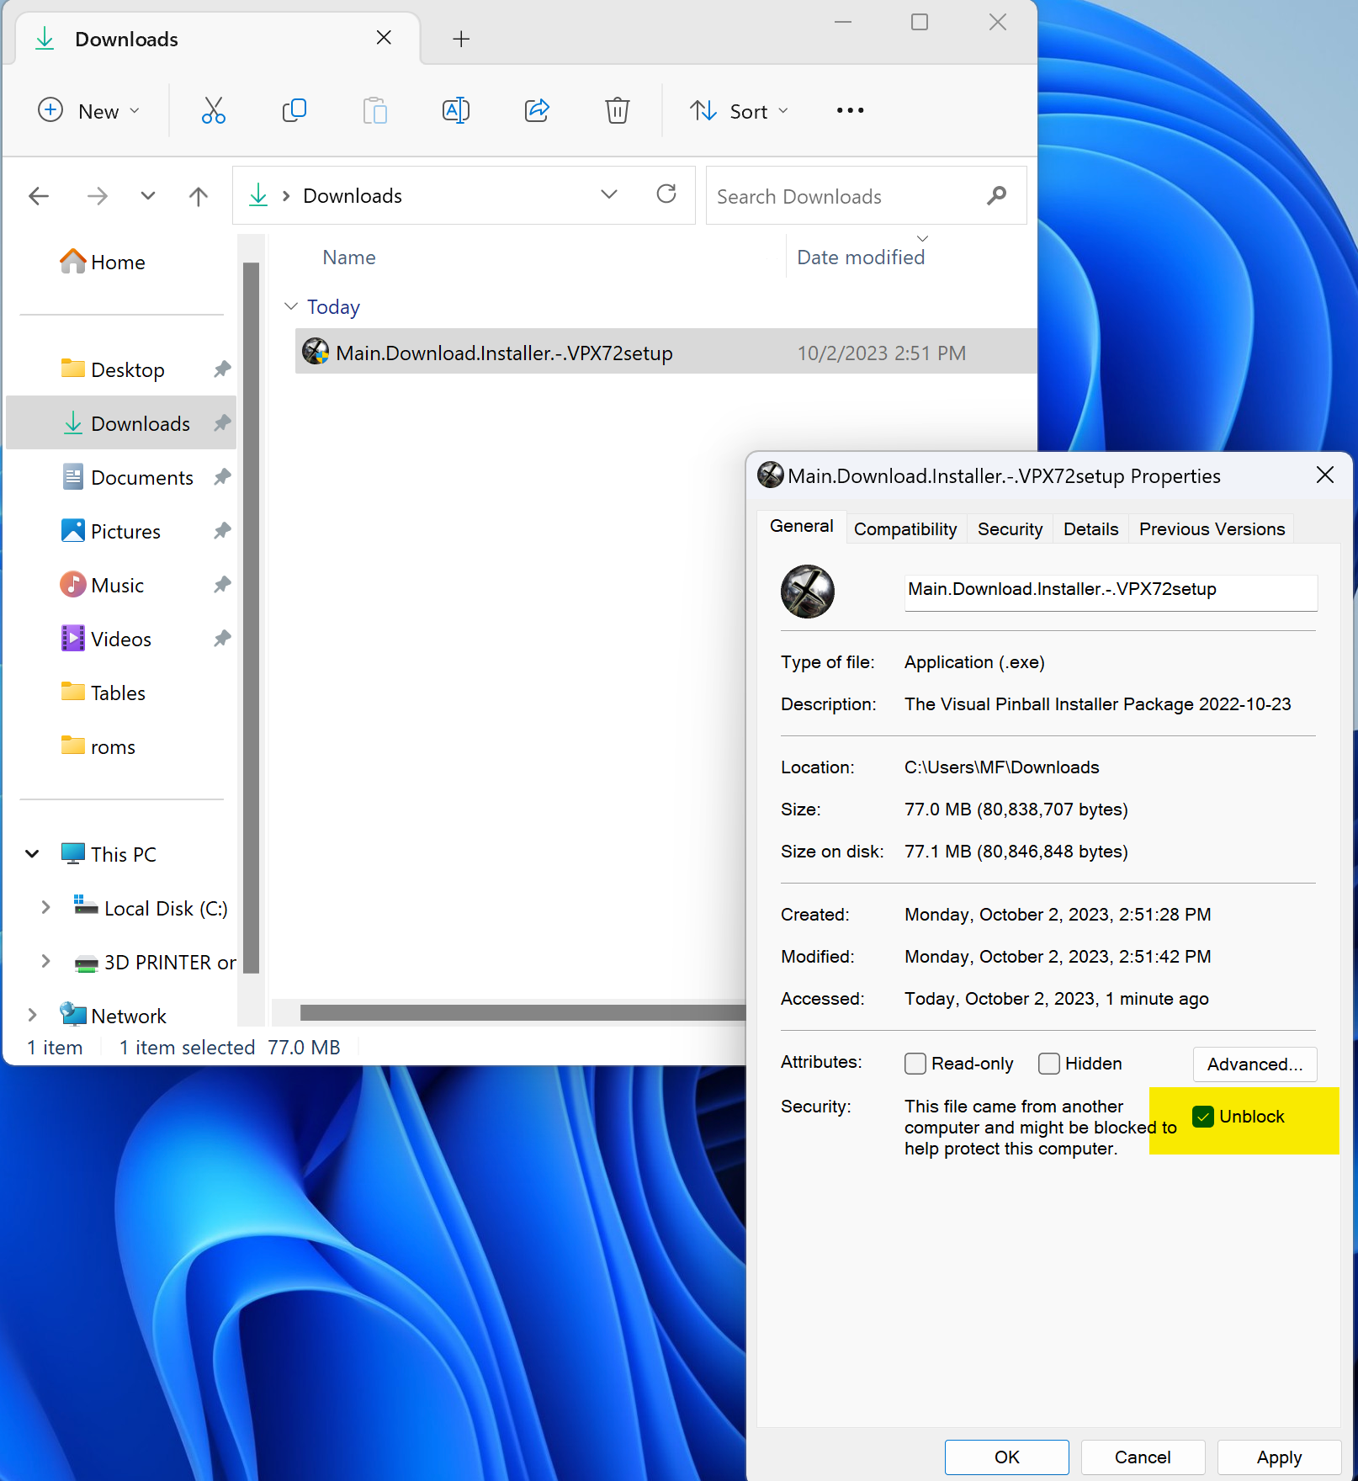The image size is (1358, 1481).
Task: Check the Hidden attribute box
Action: [1049, 1064]
